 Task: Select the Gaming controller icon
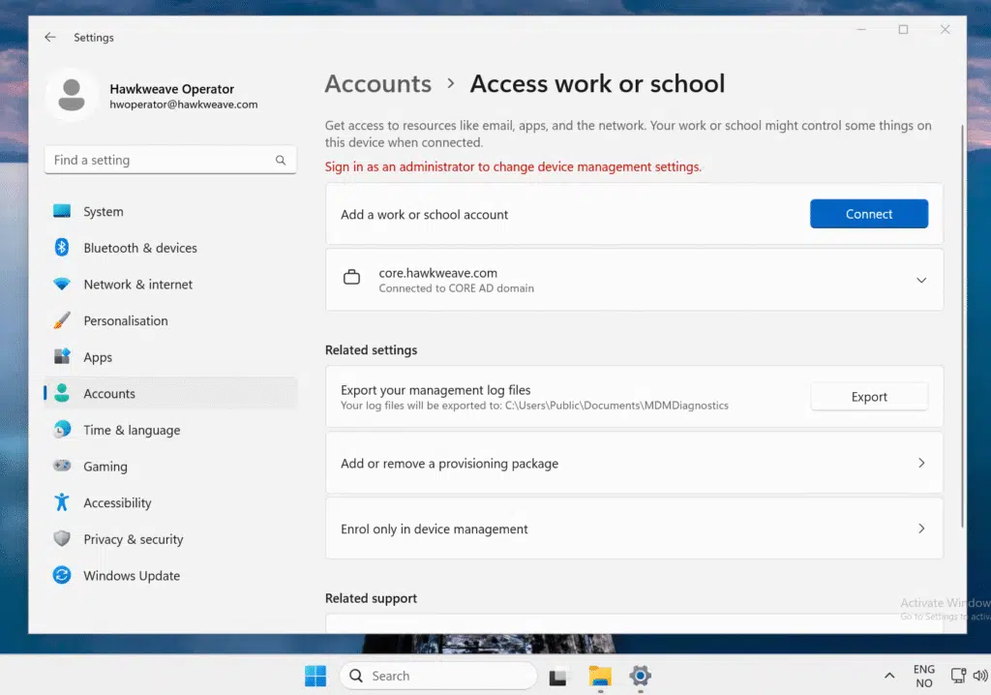(x=62, y=467)
